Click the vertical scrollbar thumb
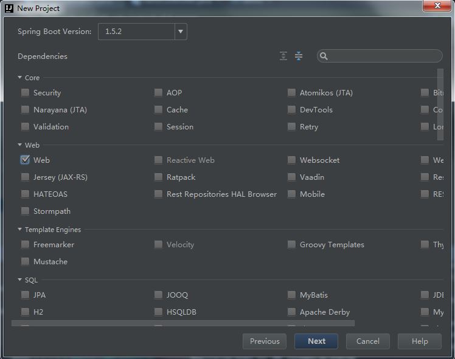 click(440, 104)
